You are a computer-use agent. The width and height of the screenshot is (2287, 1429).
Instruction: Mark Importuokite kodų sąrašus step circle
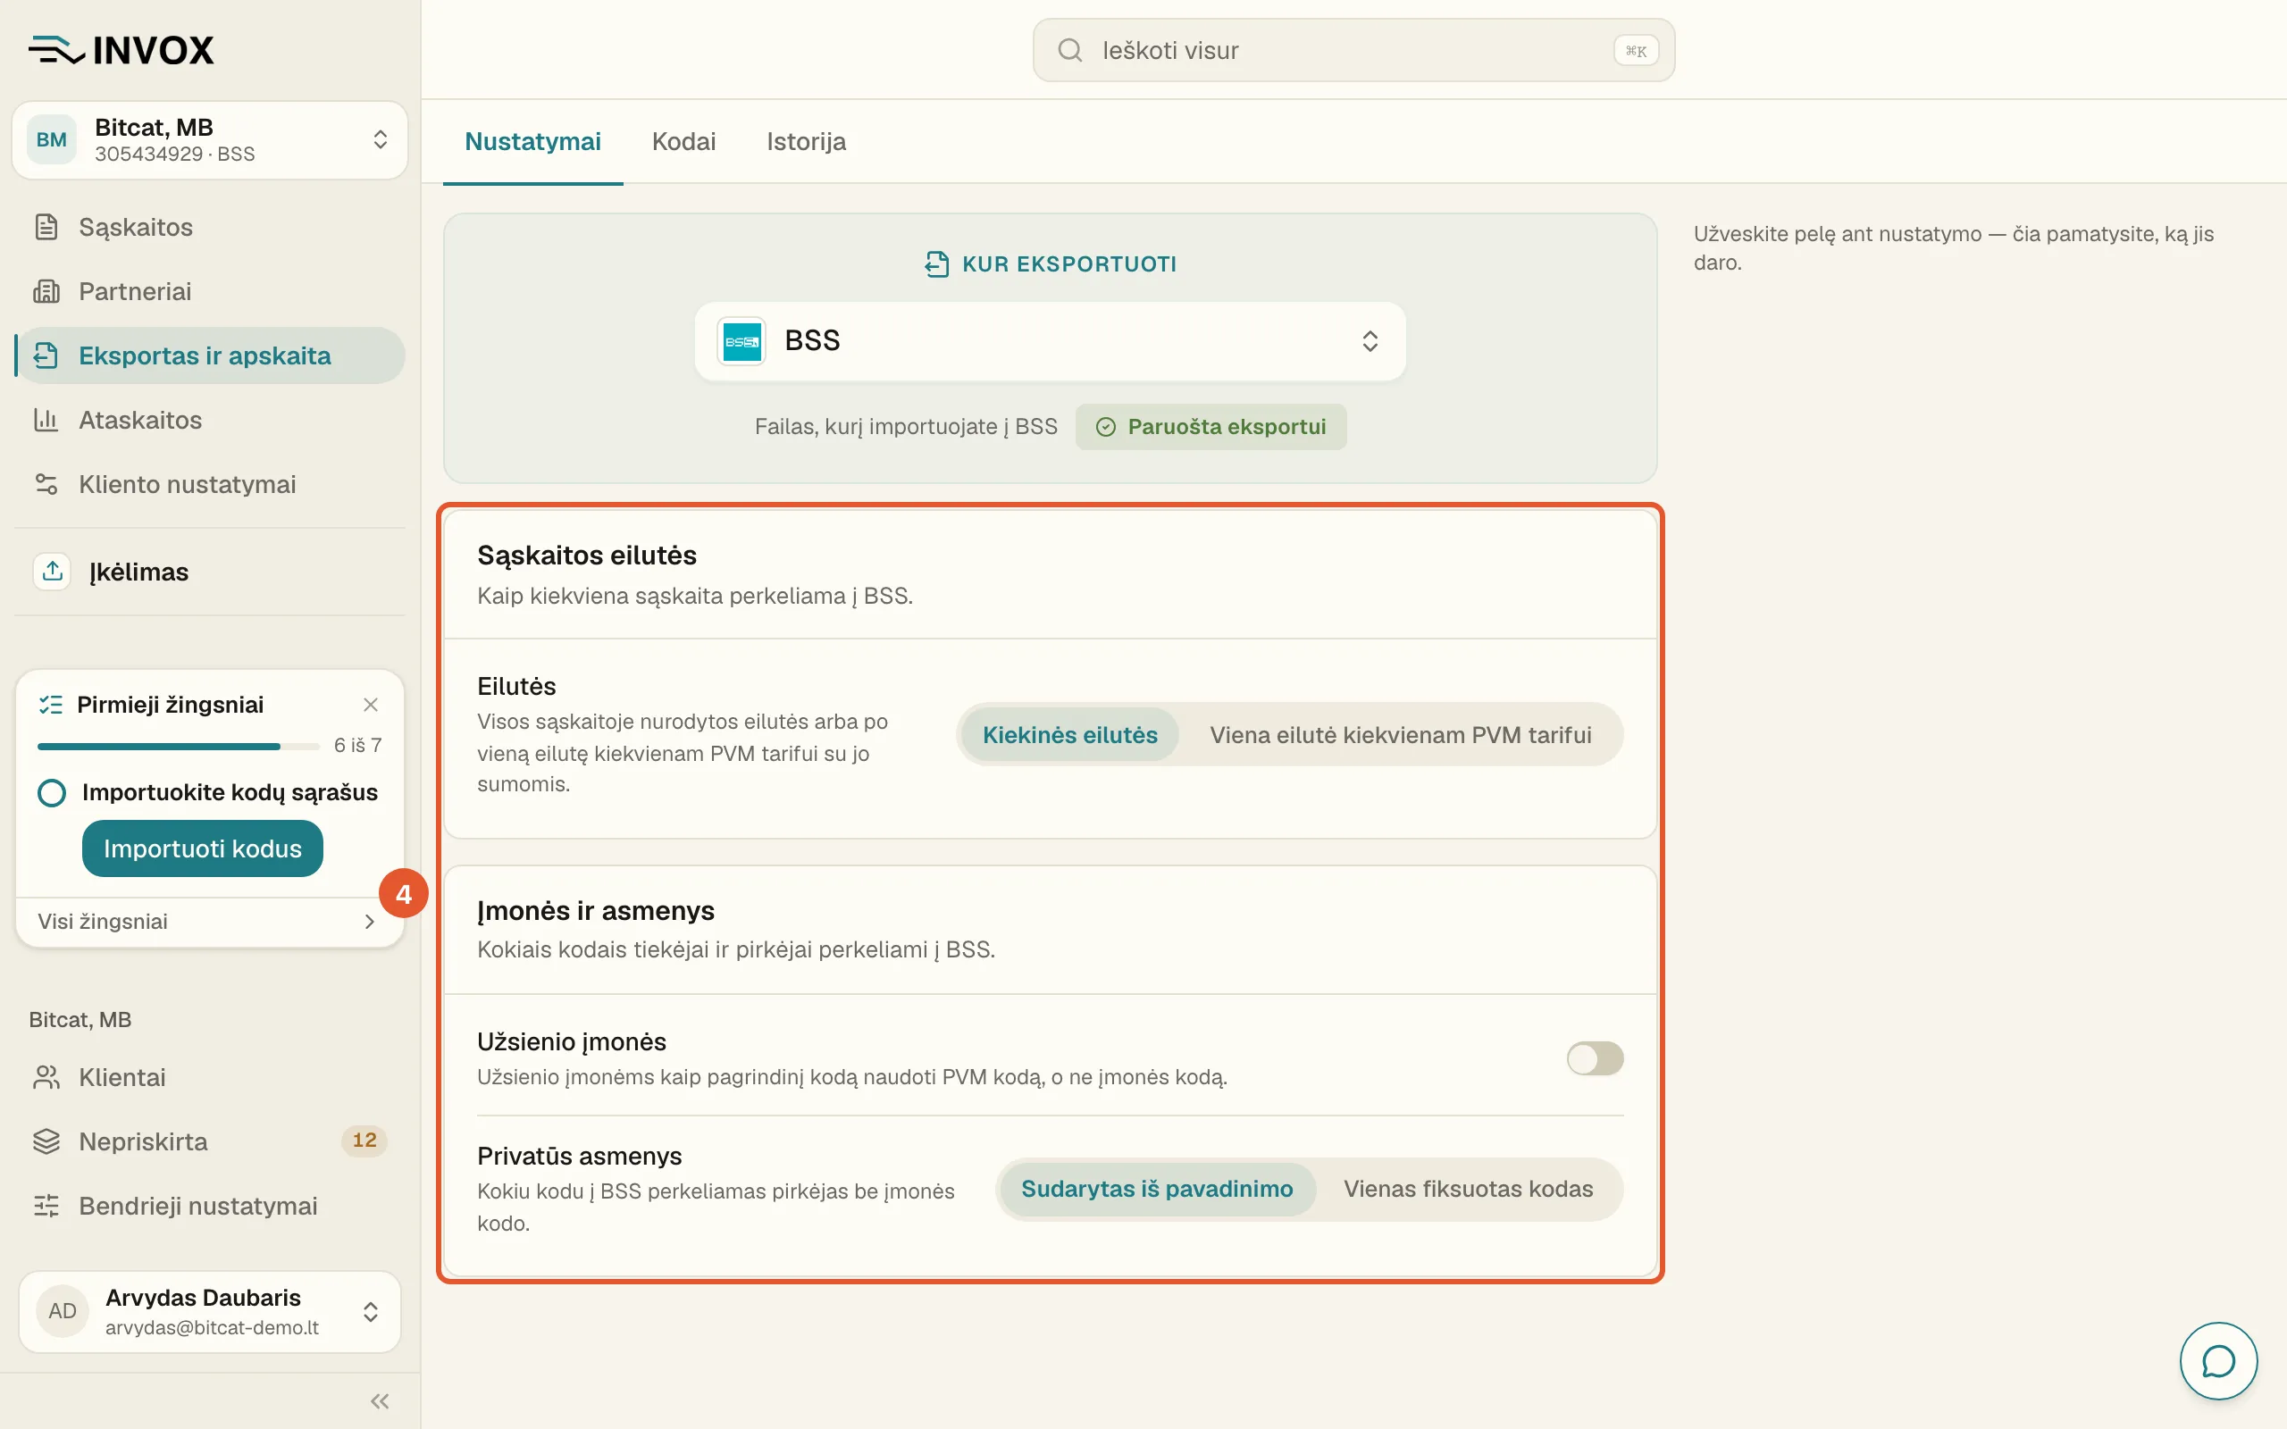pyautogui.click(x=52, y=792)
